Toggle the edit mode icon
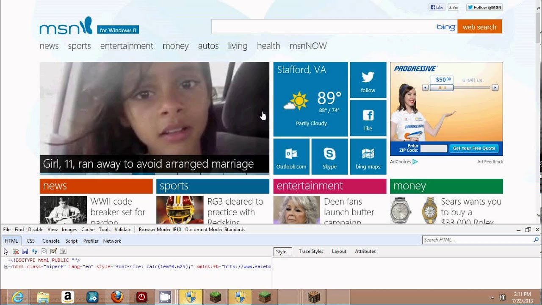 pos(54,251)
